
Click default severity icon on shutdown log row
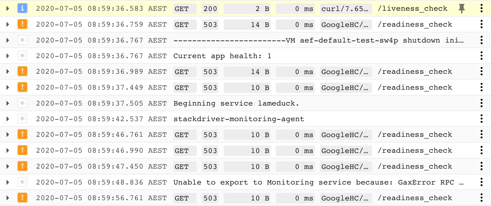tap(22, 40)
